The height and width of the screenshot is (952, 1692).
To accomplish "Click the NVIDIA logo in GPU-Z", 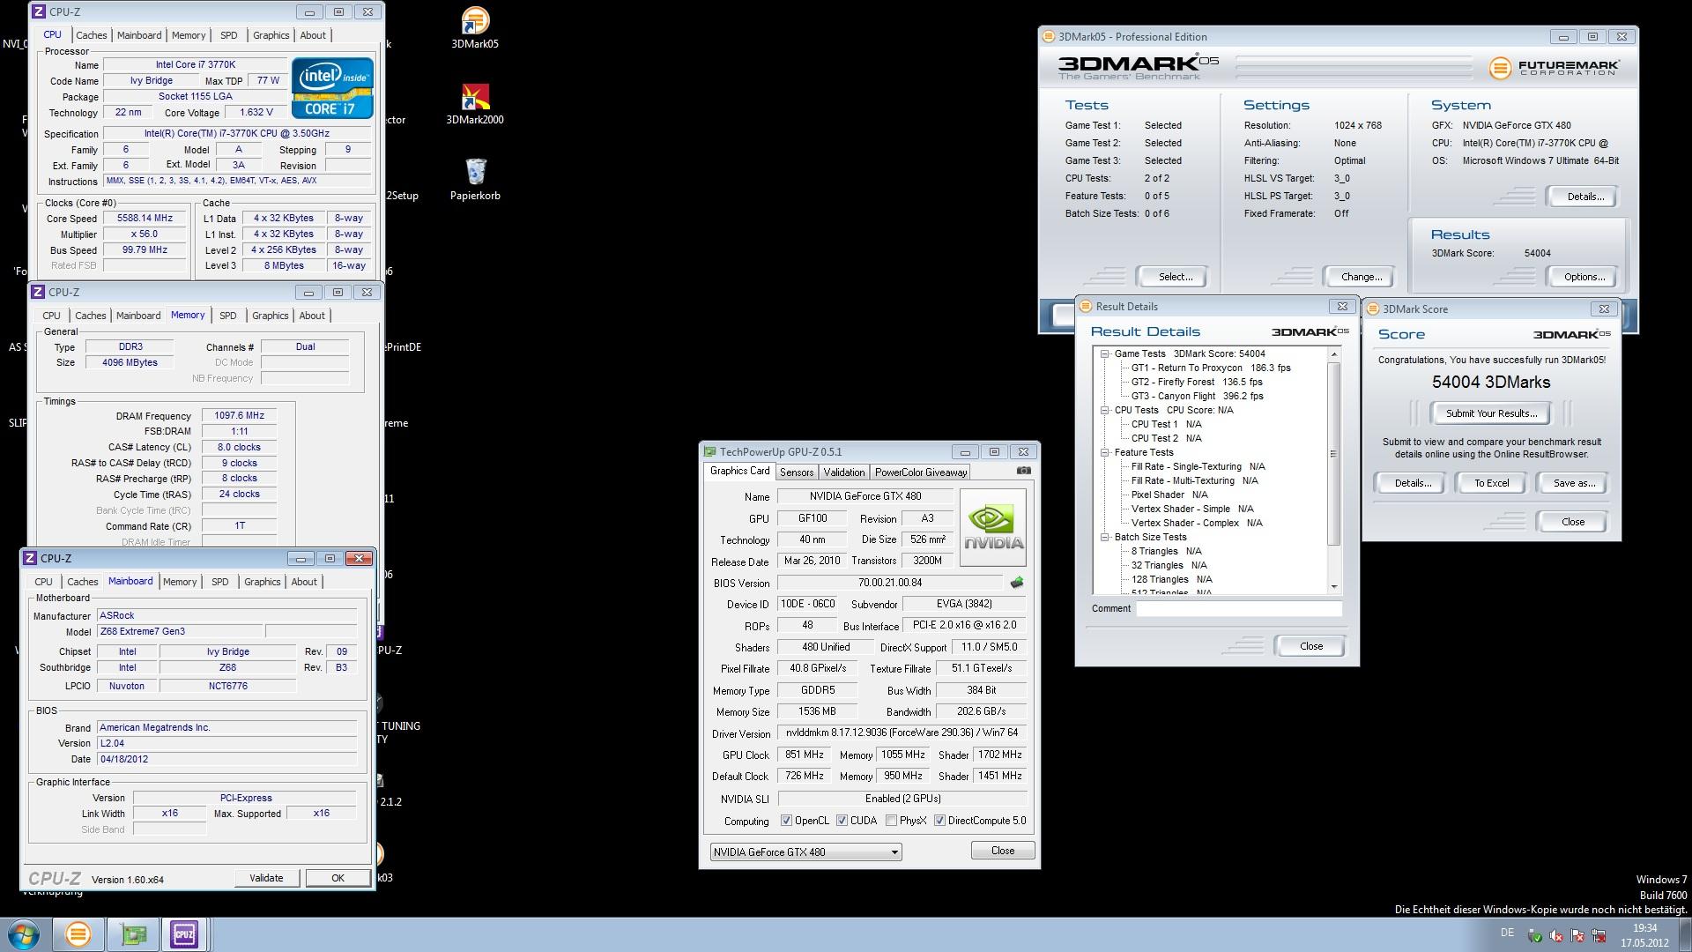I will pyautogui.click(x=993, y=527).
